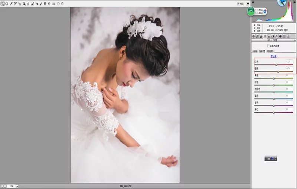The width and height of the screenshot is (297, 189).
Task: Select the Adjustment Brush tool
Action: 41,4
